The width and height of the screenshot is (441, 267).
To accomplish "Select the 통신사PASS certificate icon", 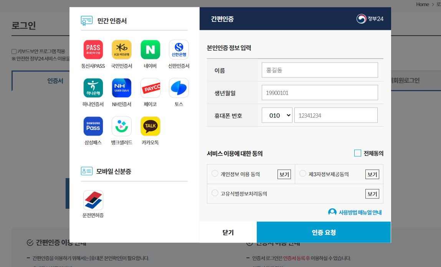I will (93, 50).
